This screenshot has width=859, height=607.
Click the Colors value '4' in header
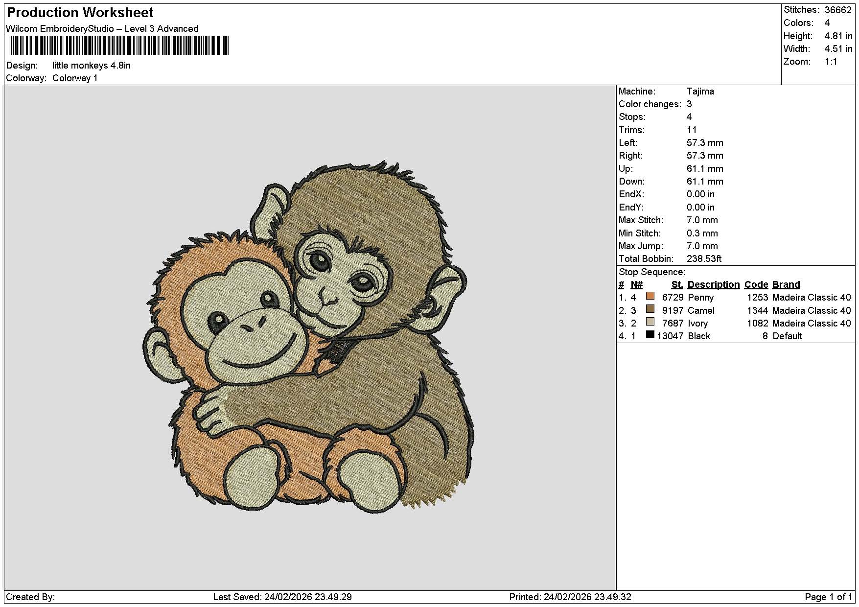click(827, 23)
